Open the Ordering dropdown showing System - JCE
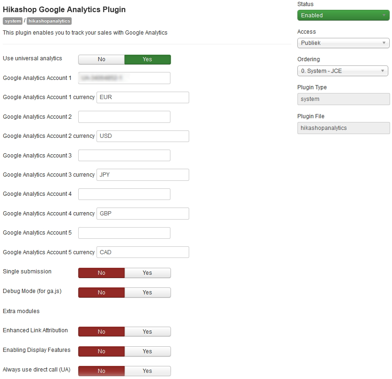 click(342, 71)
